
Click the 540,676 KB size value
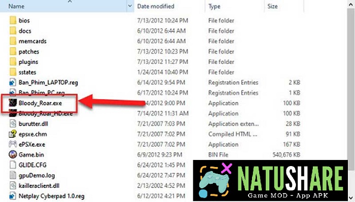point(287,155)
